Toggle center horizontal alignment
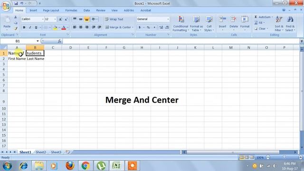The width and height of the screenshot is (304, 171). (x=81, y=27)
